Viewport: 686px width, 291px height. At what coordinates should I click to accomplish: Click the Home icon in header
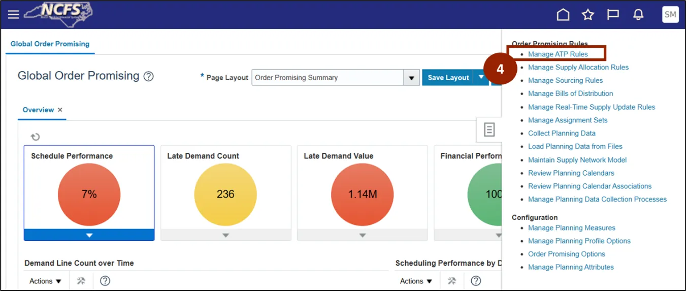[563, 15]
